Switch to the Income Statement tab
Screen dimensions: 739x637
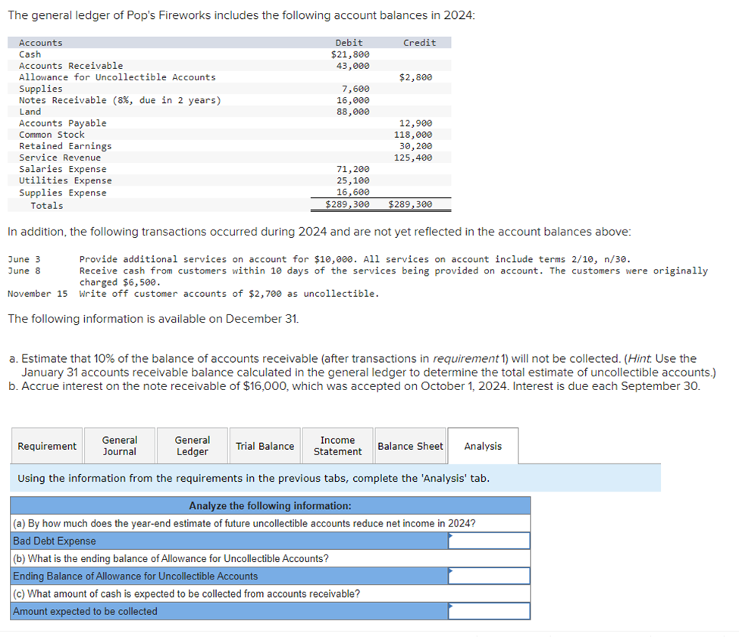(x=337, y=445)
